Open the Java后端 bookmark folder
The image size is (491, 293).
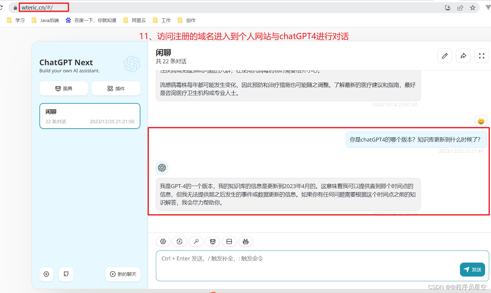pos(45,20)
